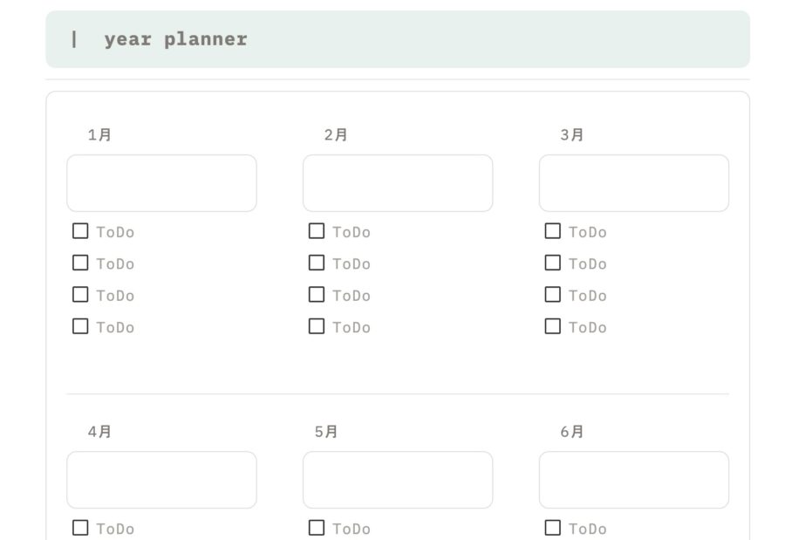785x540 pixels.
Task: Toggle the first ToDo checkbox under 5月
Action: (x=317, y=528)
